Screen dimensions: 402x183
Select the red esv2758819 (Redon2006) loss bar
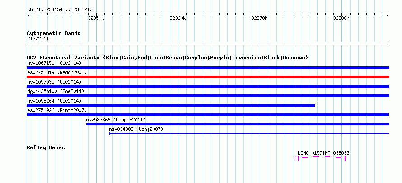pyautogui.click(x=208, y=77)
